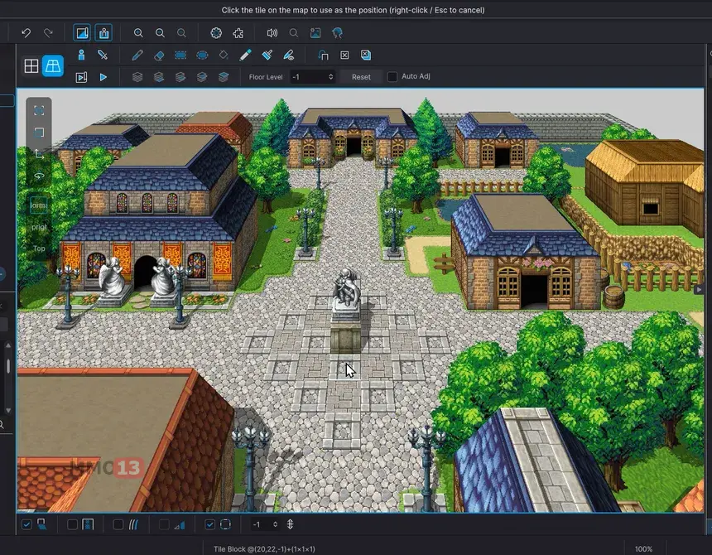Select the wide brush tool
The image size is (712, 555).
point(267,55)
